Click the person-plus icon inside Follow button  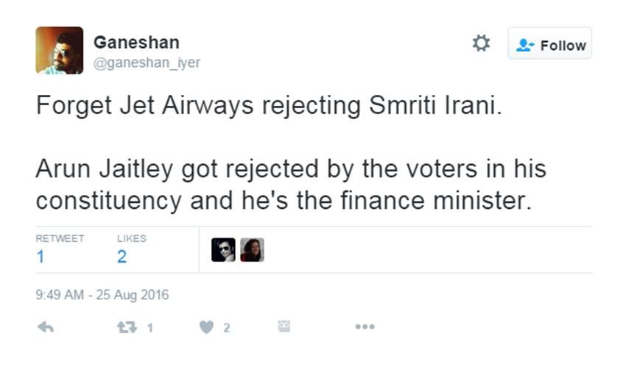(524, 45)
